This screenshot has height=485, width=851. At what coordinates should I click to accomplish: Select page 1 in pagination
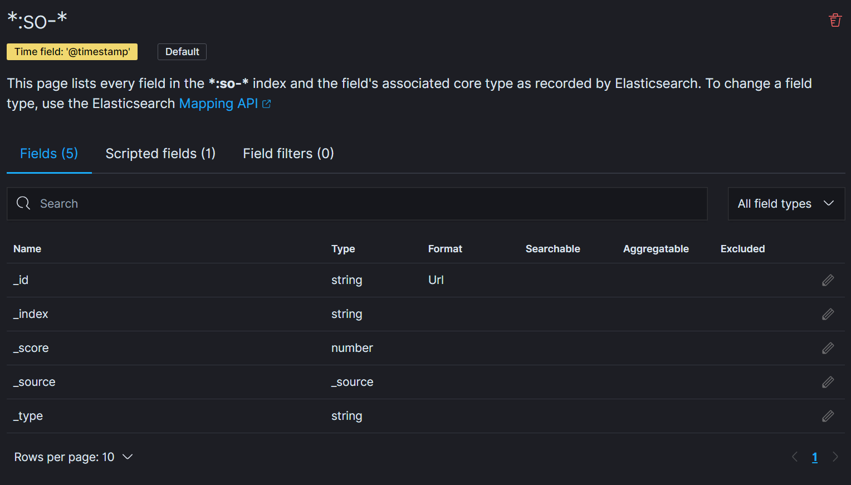(x=815, y=457)
